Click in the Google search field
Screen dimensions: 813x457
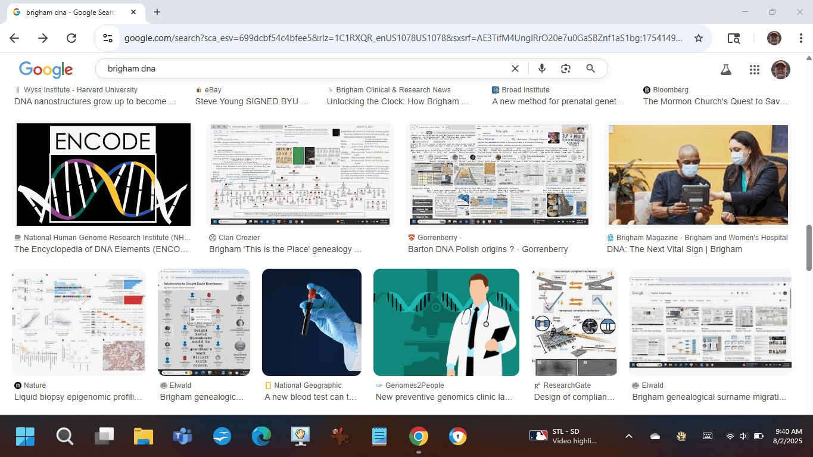click(298, 69)
